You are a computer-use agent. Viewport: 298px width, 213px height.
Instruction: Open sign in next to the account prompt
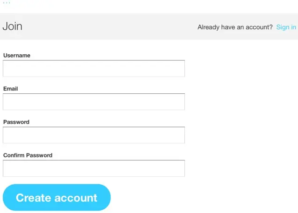point(286,27)
